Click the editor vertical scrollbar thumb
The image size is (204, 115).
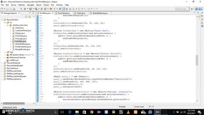[197, 60]
